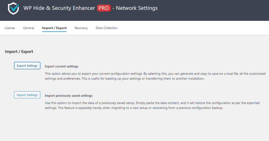Click the ampersand in the plugin title
The height and width of the screenshot is (141, 269).
click(48, 8)
